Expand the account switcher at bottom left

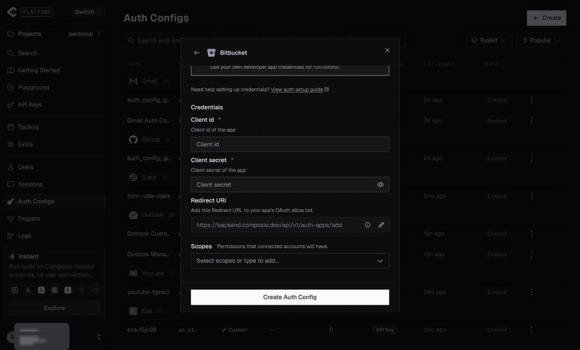coord(99,337)
